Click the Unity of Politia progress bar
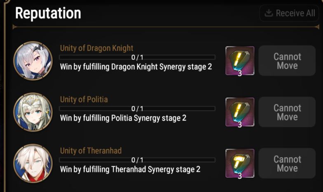 coord(137,109)
